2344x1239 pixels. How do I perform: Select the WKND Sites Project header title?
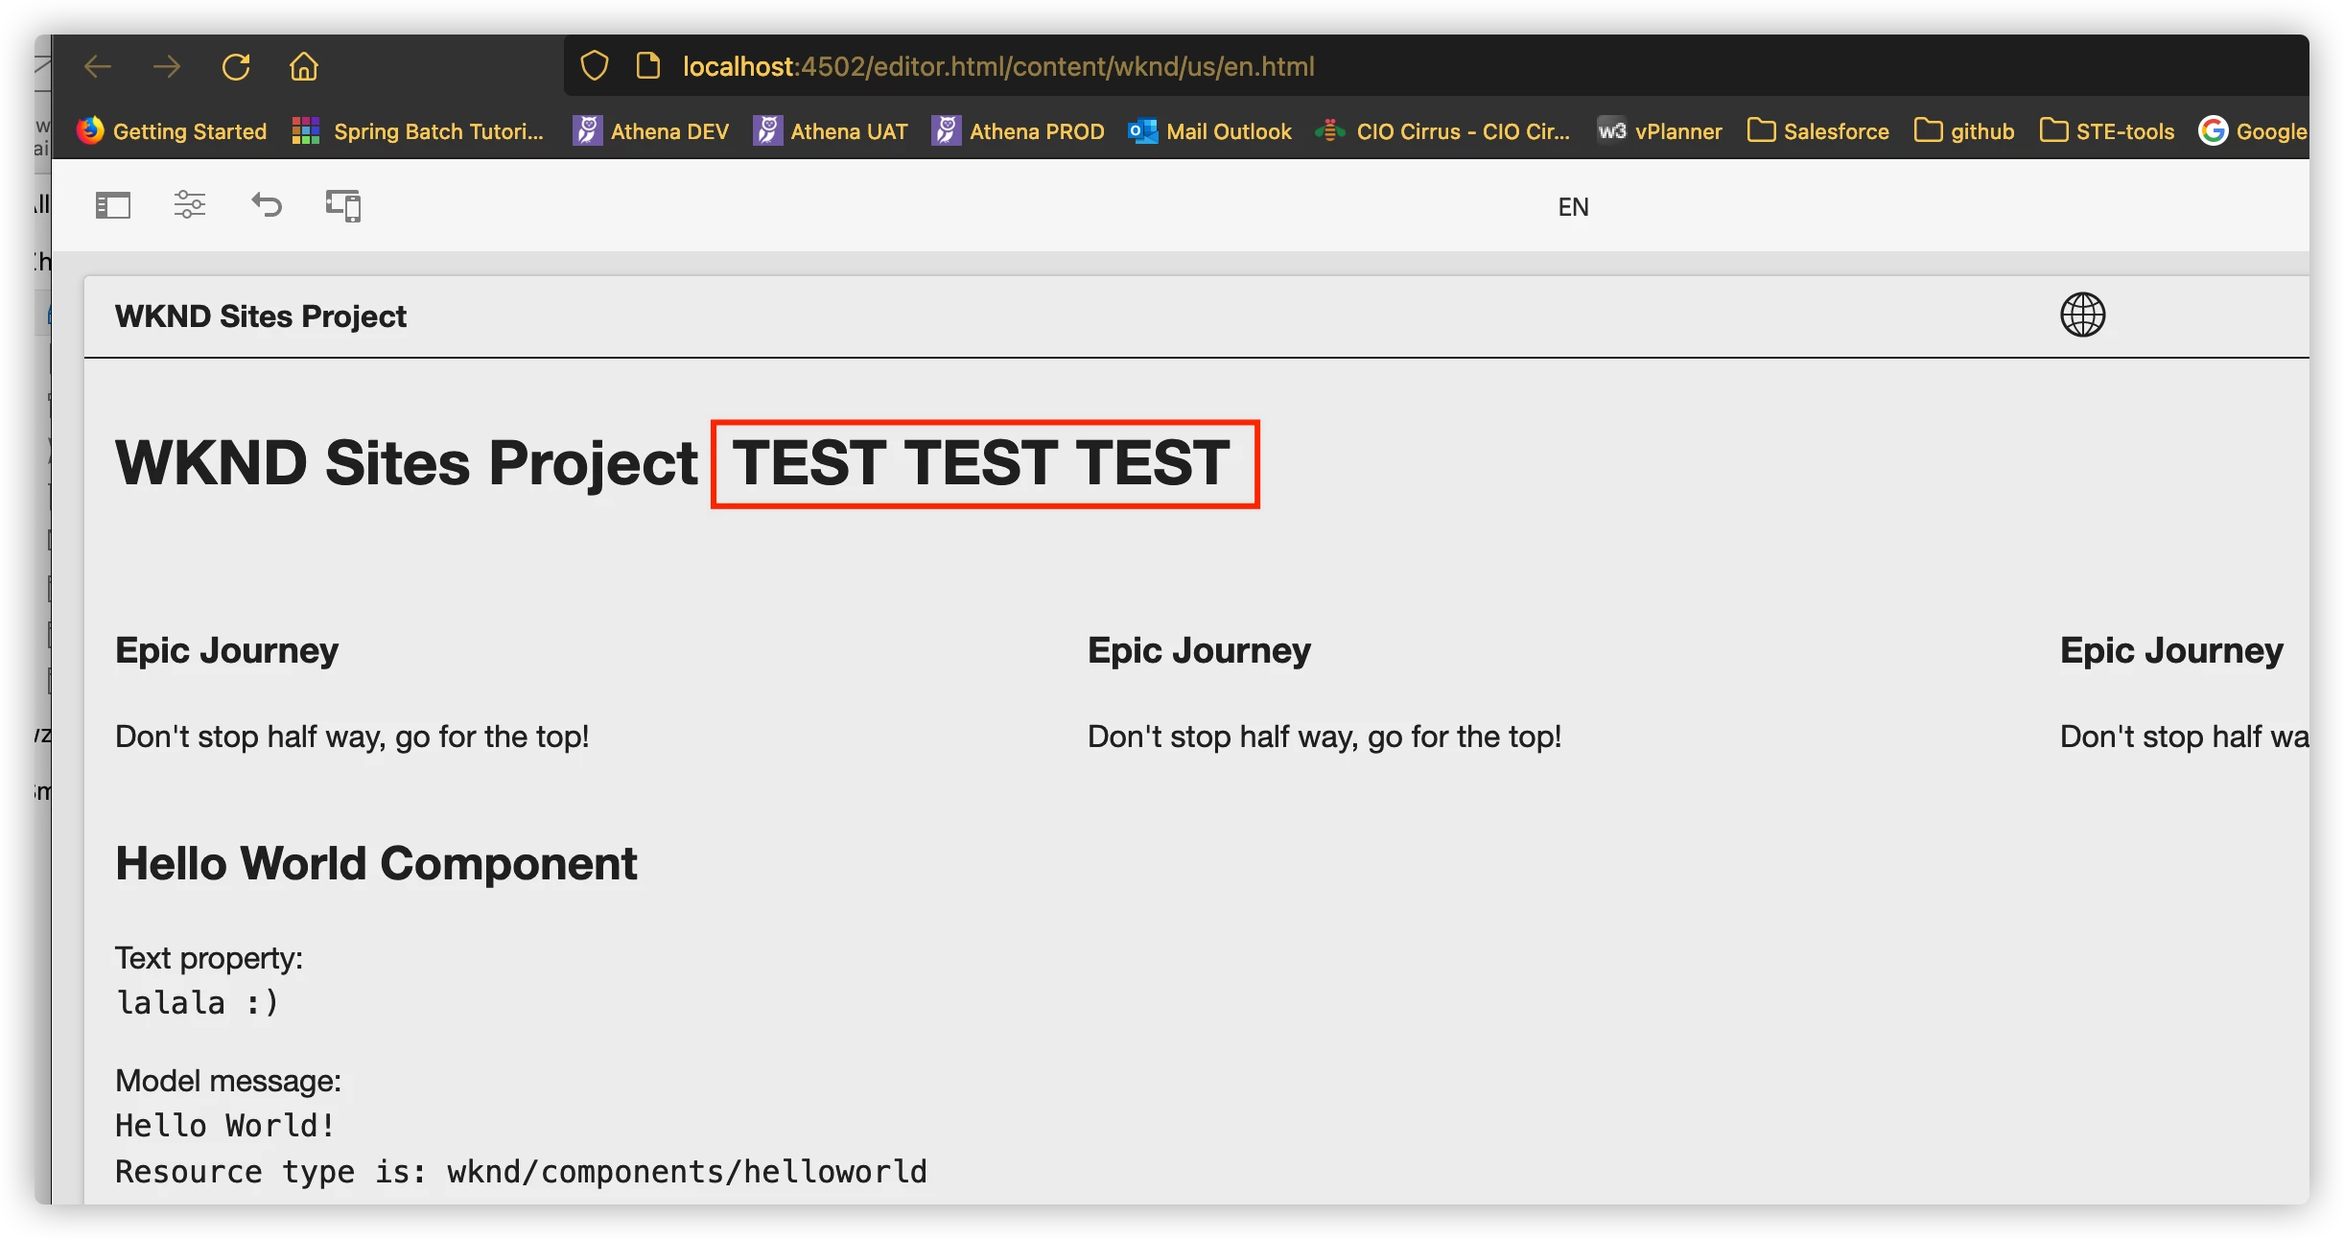coord(261,316)
